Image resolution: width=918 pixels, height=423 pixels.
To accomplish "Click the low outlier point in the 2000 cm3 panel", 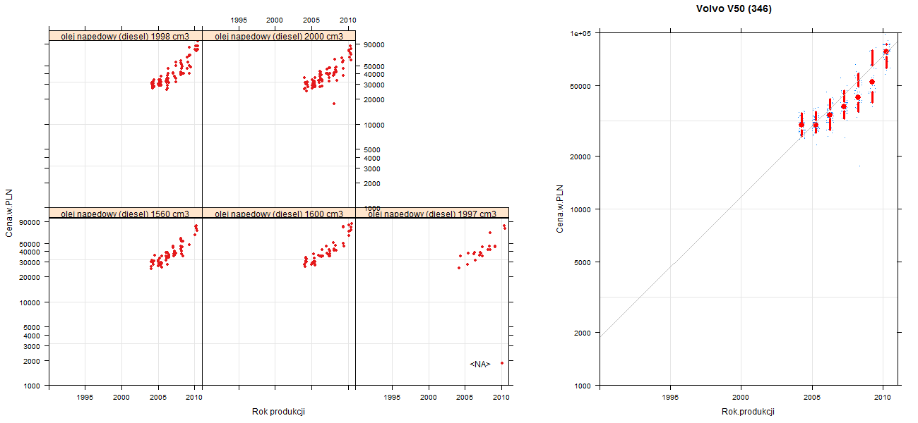I will (334, 104).
